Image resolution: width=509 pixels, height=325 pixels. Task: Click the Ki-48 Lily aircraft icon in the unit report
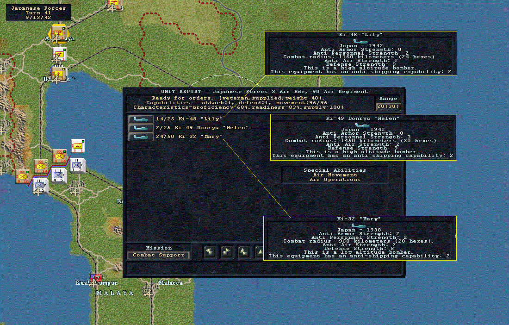point(141,119)
